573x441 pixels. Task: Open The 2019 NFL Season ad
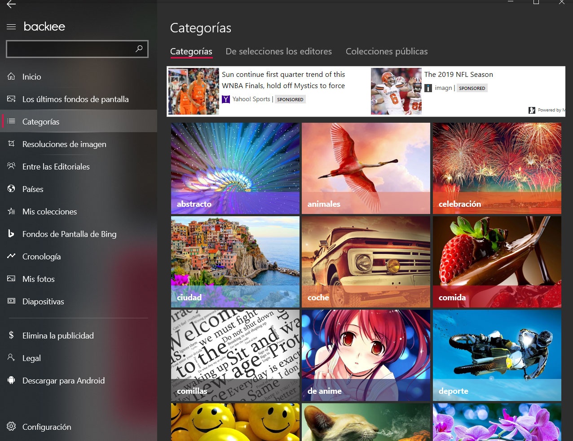click(458, 75)
